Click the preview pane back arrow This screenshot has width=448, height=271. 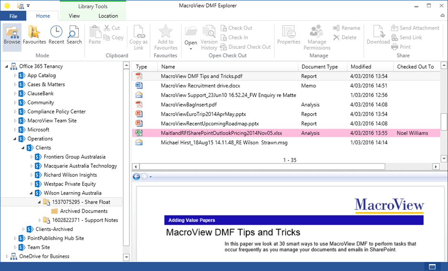coord(137,177)
